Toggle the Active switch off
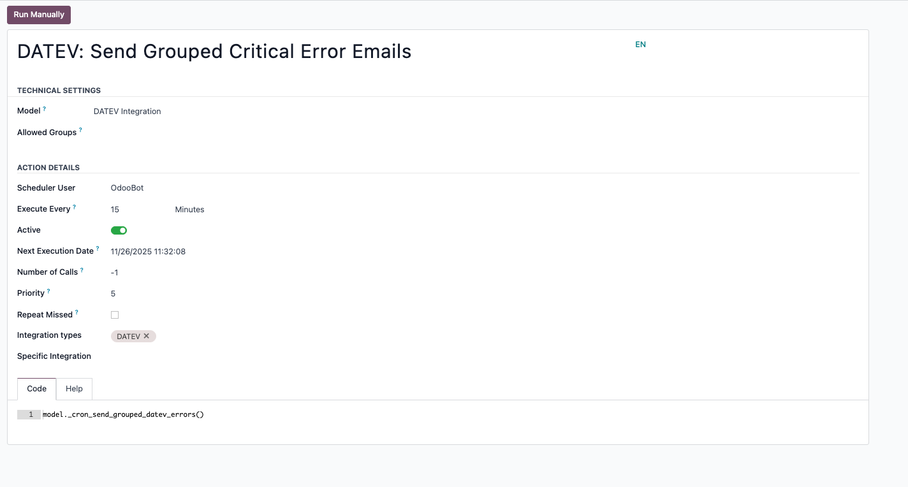 (x=119, y=230)
